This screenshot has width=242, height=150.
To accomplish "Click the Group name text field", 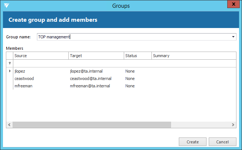I will click(x=133, y=37).
